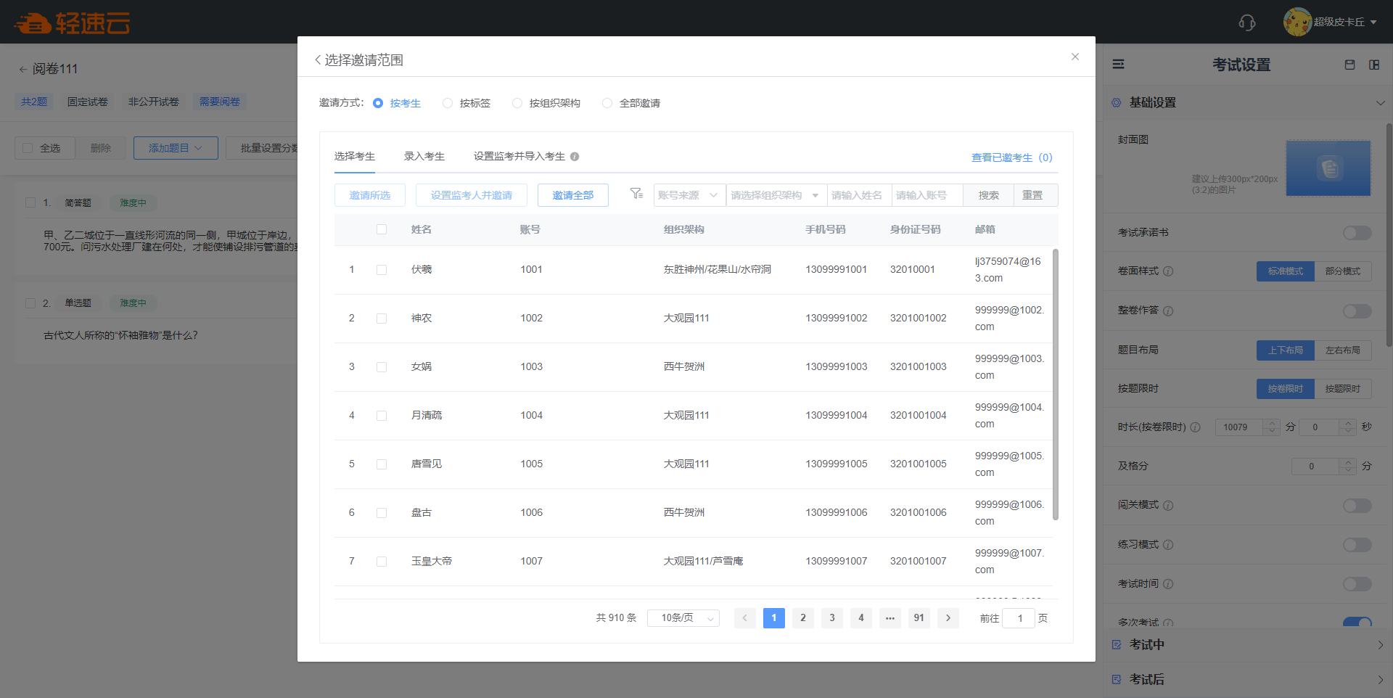Collapse the 基础设置 section
1393x698 pixels.
click(1381, 103)
